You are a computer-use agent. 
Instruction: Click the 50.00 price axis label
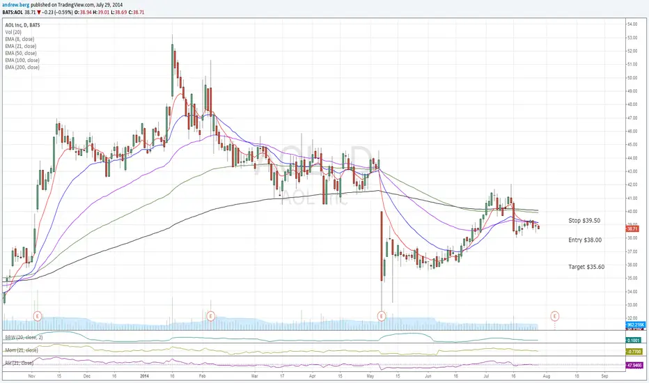coord(632,78)
